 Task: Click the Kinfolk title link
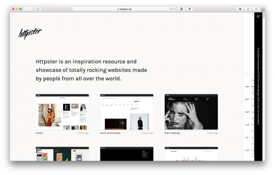click(x=39, y=133)
